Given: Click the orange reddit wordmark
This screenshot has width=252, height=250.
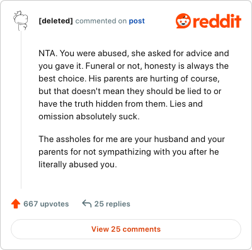Looking at the screenshot, I should [217, 21].
